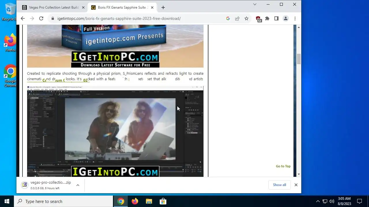Open Microsoft Store from the taskbar
The image size is (369, 207).
(x=163, y=201)
